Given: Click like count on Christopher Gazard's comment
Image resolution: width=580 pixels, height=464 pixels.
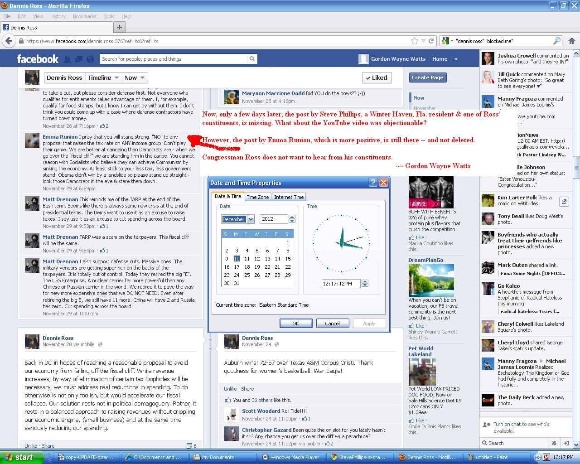Looking at the screenshot, I should point(329,444).
